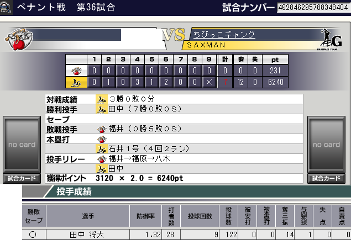Click the 試合ナンバー input field
Screen dimensions: 351x240
(313, 8)
